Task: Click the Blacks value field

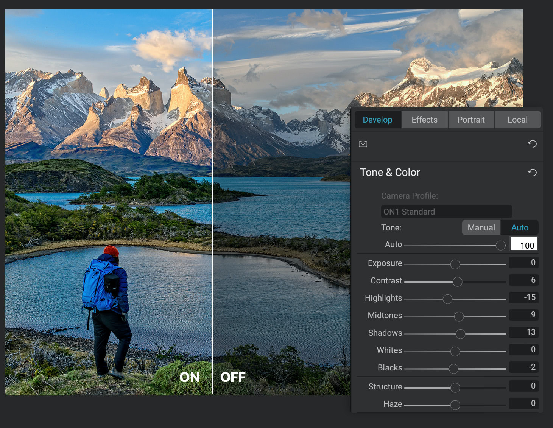Action: point(523,367)
